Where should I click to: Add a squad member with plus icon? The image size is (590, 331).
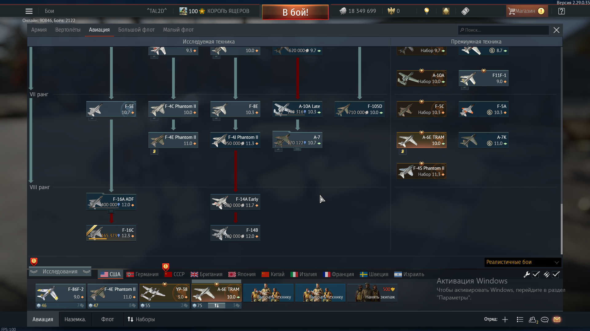click(x=505, y=319)
